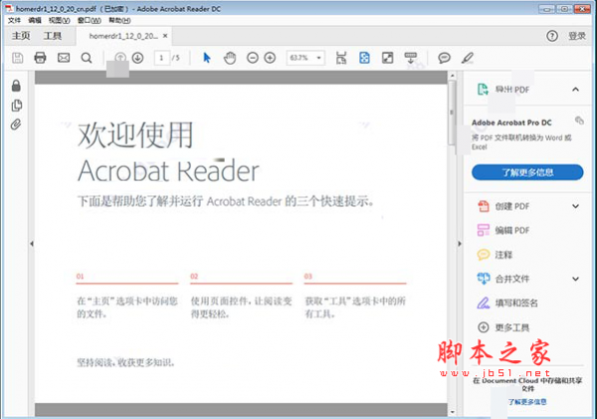Collapse the 导出 PDF section

click(x=575, y=91)
